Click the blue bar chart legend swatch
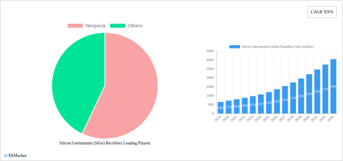Viewport: 343px width, 161px height. [x=235, y=47]
